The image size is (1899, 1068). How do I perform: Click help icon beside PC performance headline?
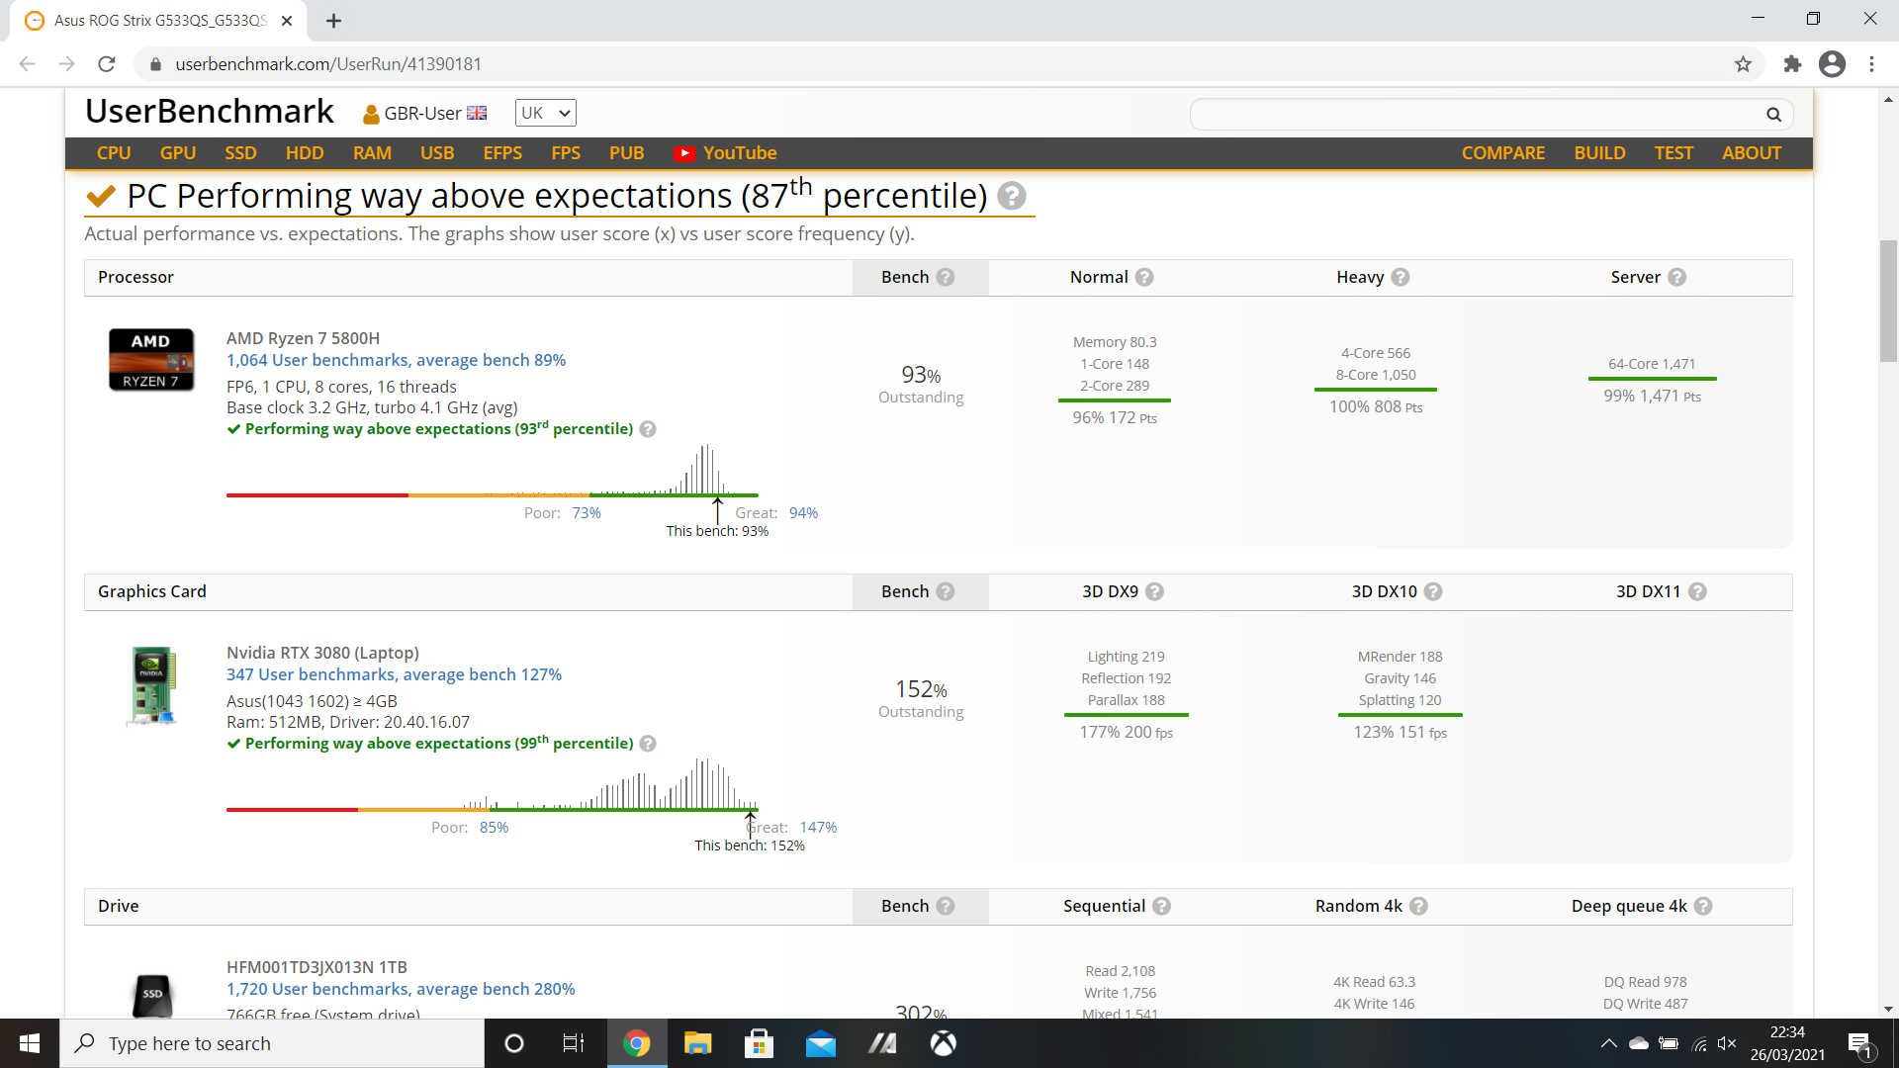pos(1011,196)
